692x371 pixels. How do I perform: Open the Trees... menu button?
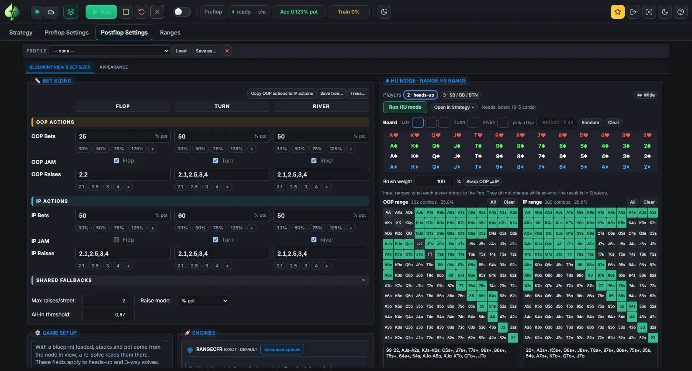coord(358,93)
